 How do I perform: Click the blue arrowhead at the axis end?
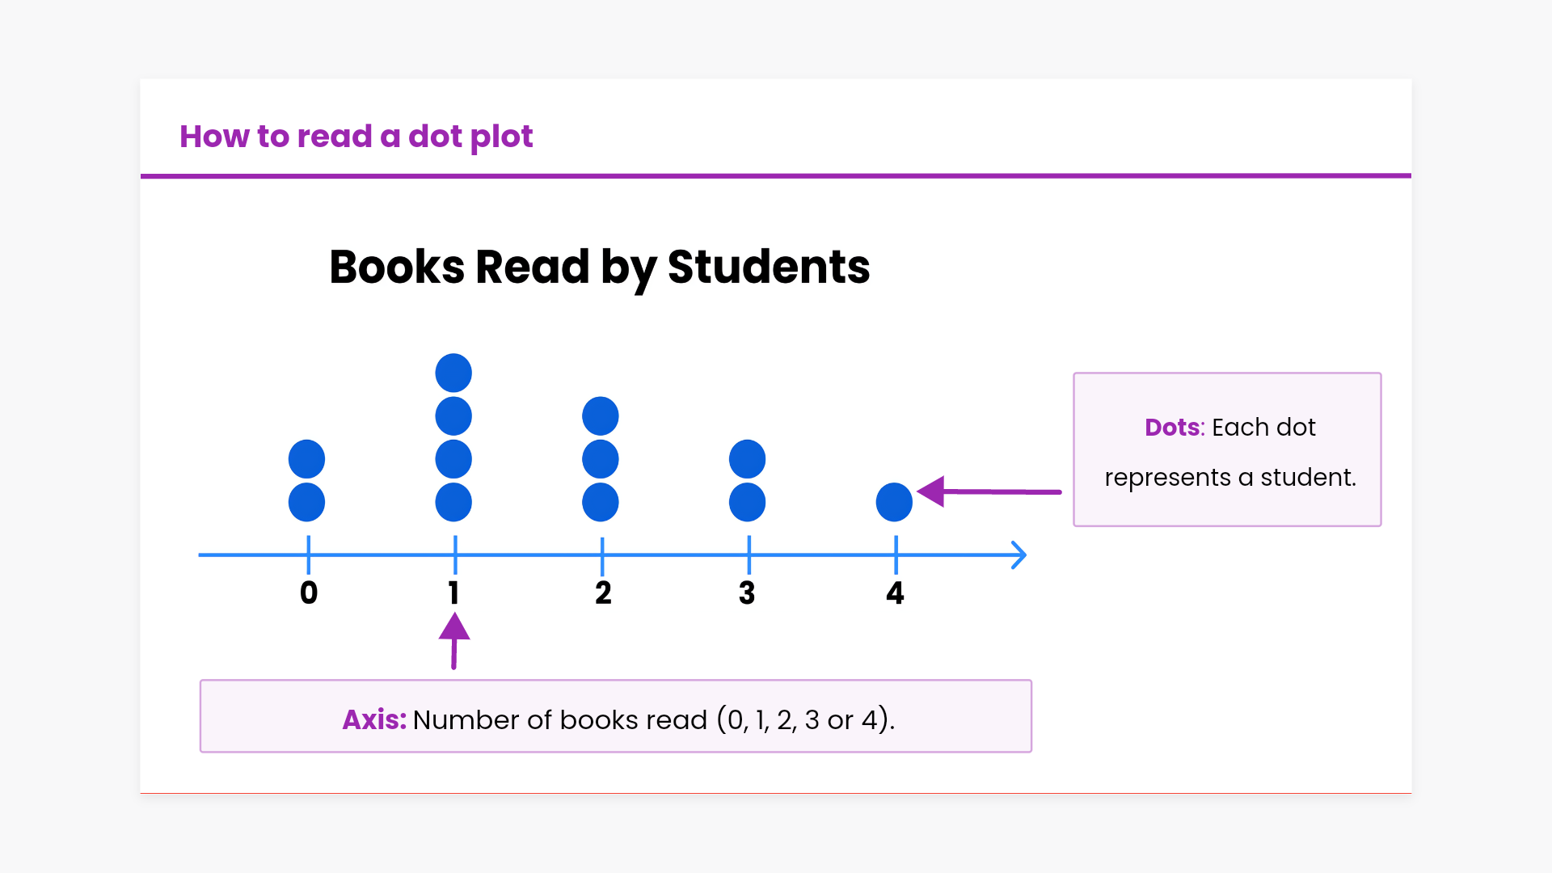coord(1019,555)
